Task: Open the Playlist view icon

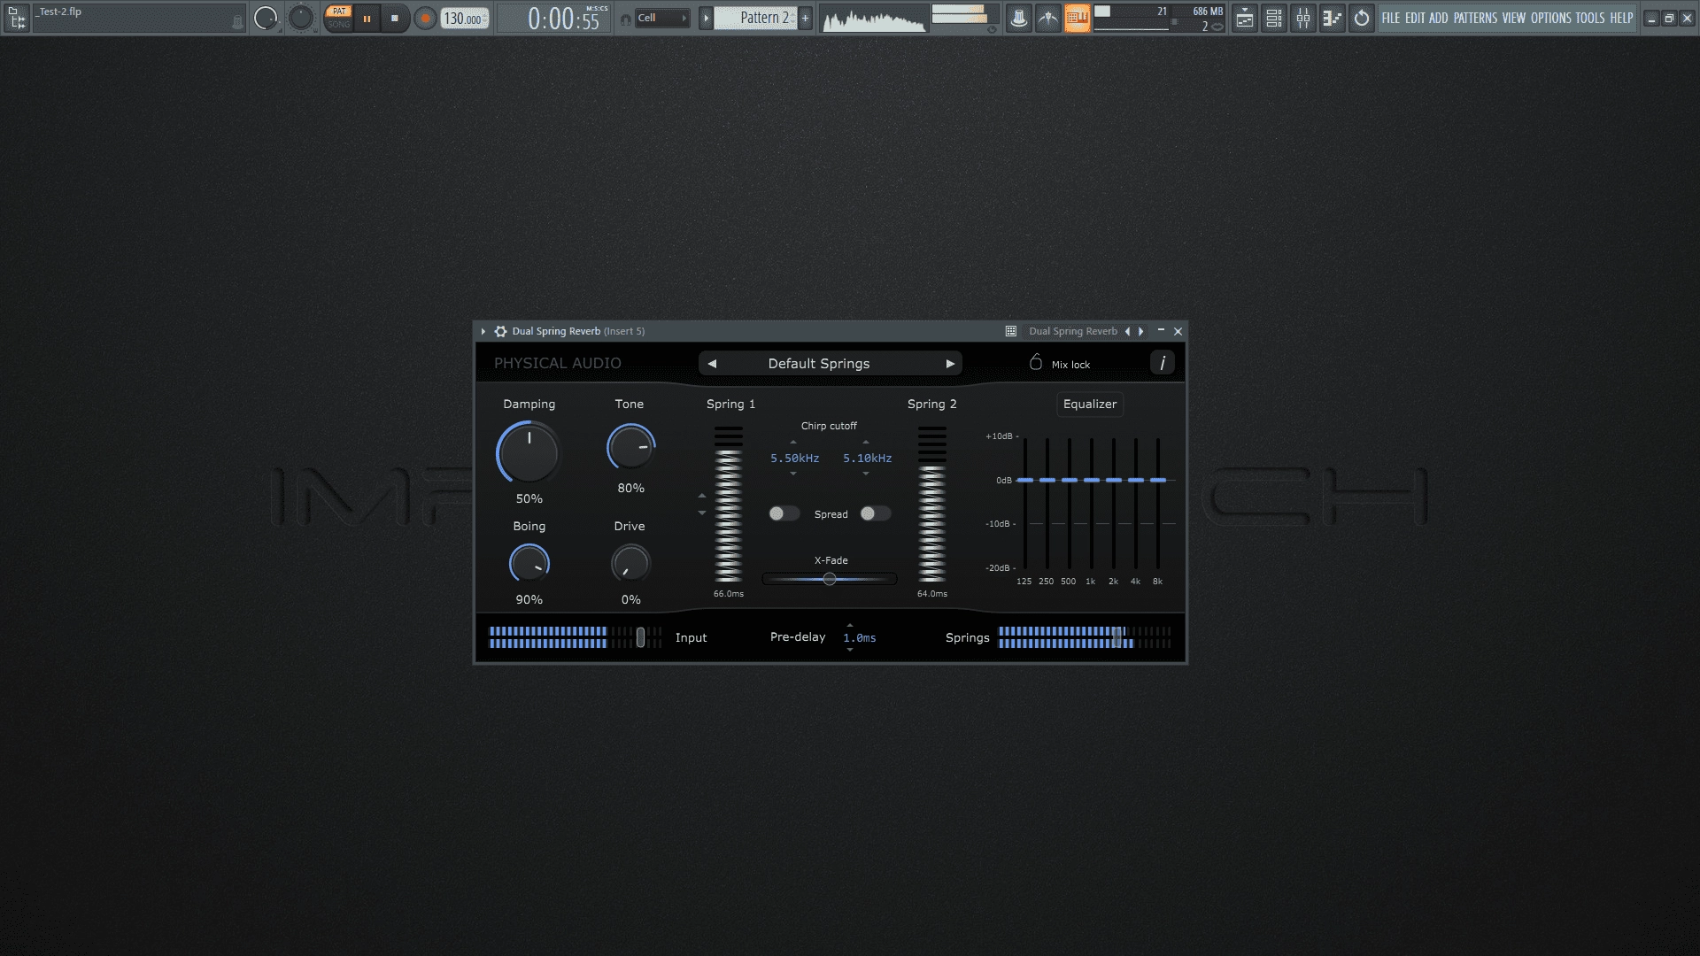Action: pyautogui.click(x=1245, y=18)
